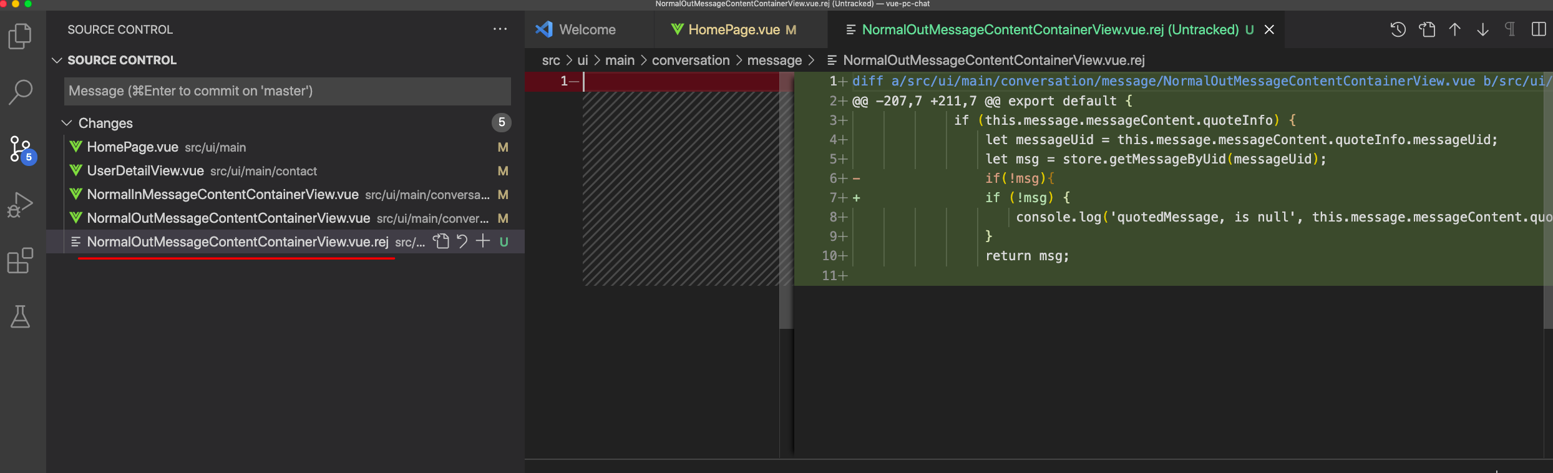This screenshot has width=1553, height=473.
Task: Click the macOS green fullscreen window button
Action: click(27, 4)
